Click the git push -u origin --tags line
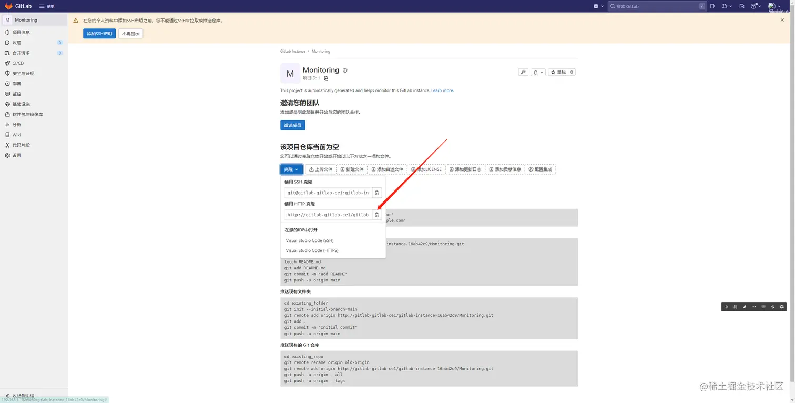 tap(314, 381)
